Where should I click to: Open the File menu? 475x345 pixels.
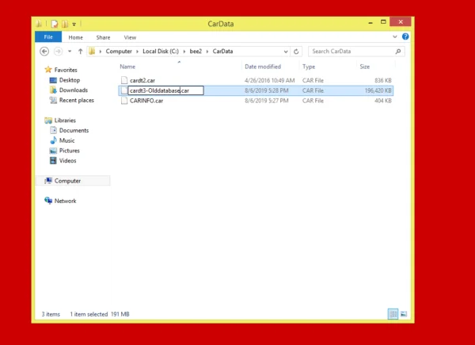pos(48,37)
